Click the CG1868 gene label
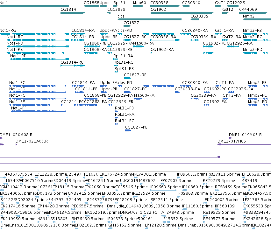 click(x=91, y=3)
